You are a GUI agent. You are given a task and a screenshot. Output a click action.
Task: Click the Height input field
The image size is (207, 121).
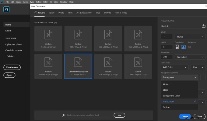(167, 47)
